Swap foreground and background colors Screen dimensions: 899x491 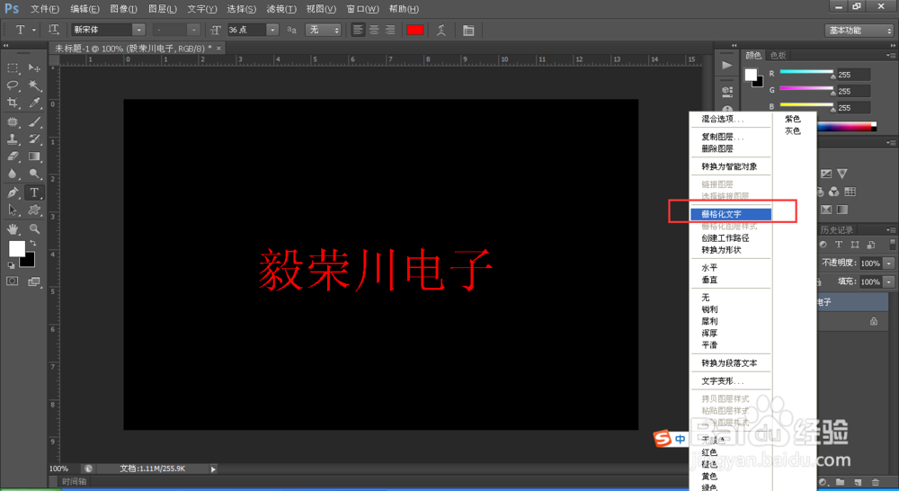33,244
